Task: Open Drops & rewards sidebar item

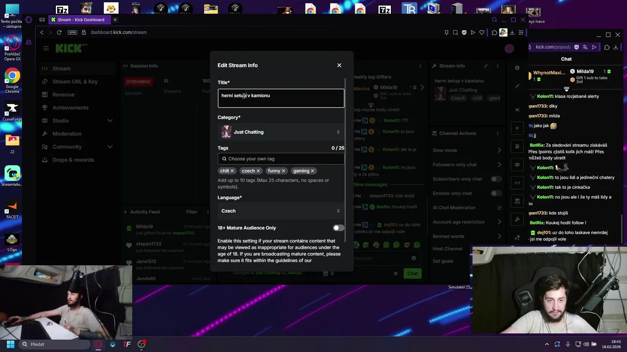Action: click(78, 160)
